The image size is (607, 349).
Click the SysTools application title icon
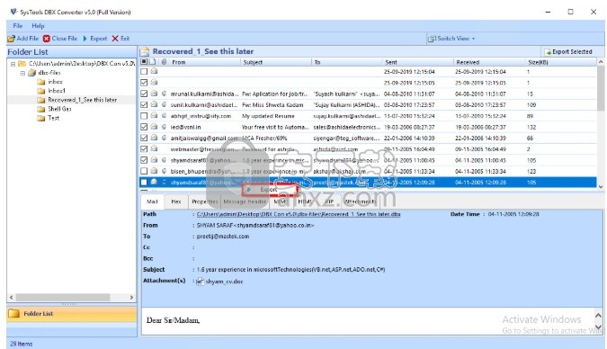tap(13, 12)
